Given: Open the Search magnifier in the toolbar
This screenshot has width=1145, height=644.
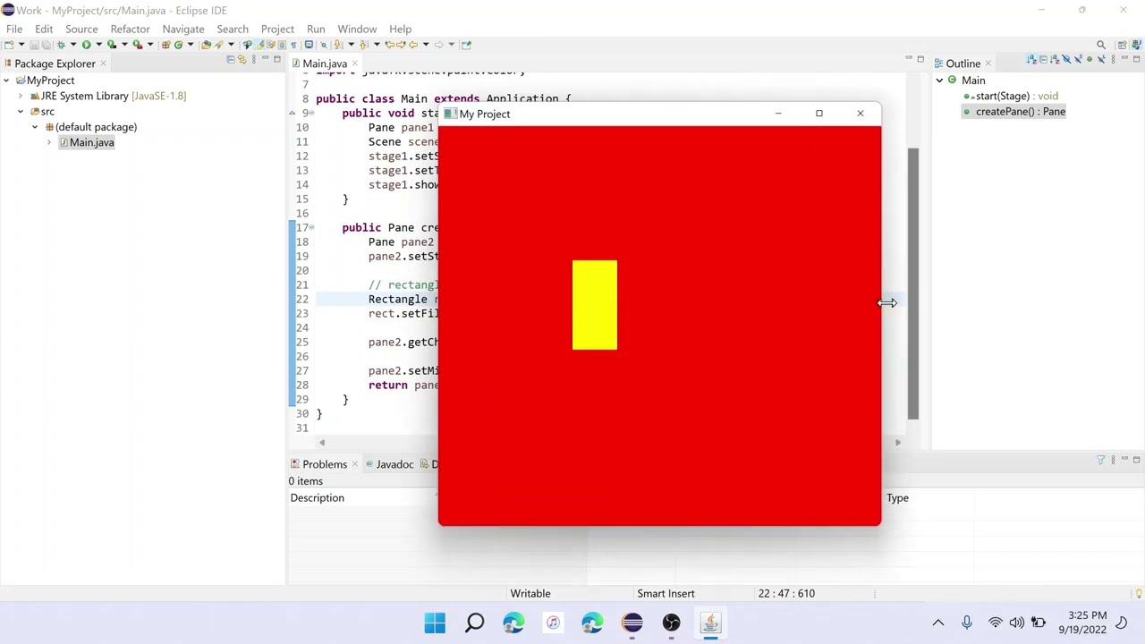Looking at the screenshot, I should tap(1101, 45).
